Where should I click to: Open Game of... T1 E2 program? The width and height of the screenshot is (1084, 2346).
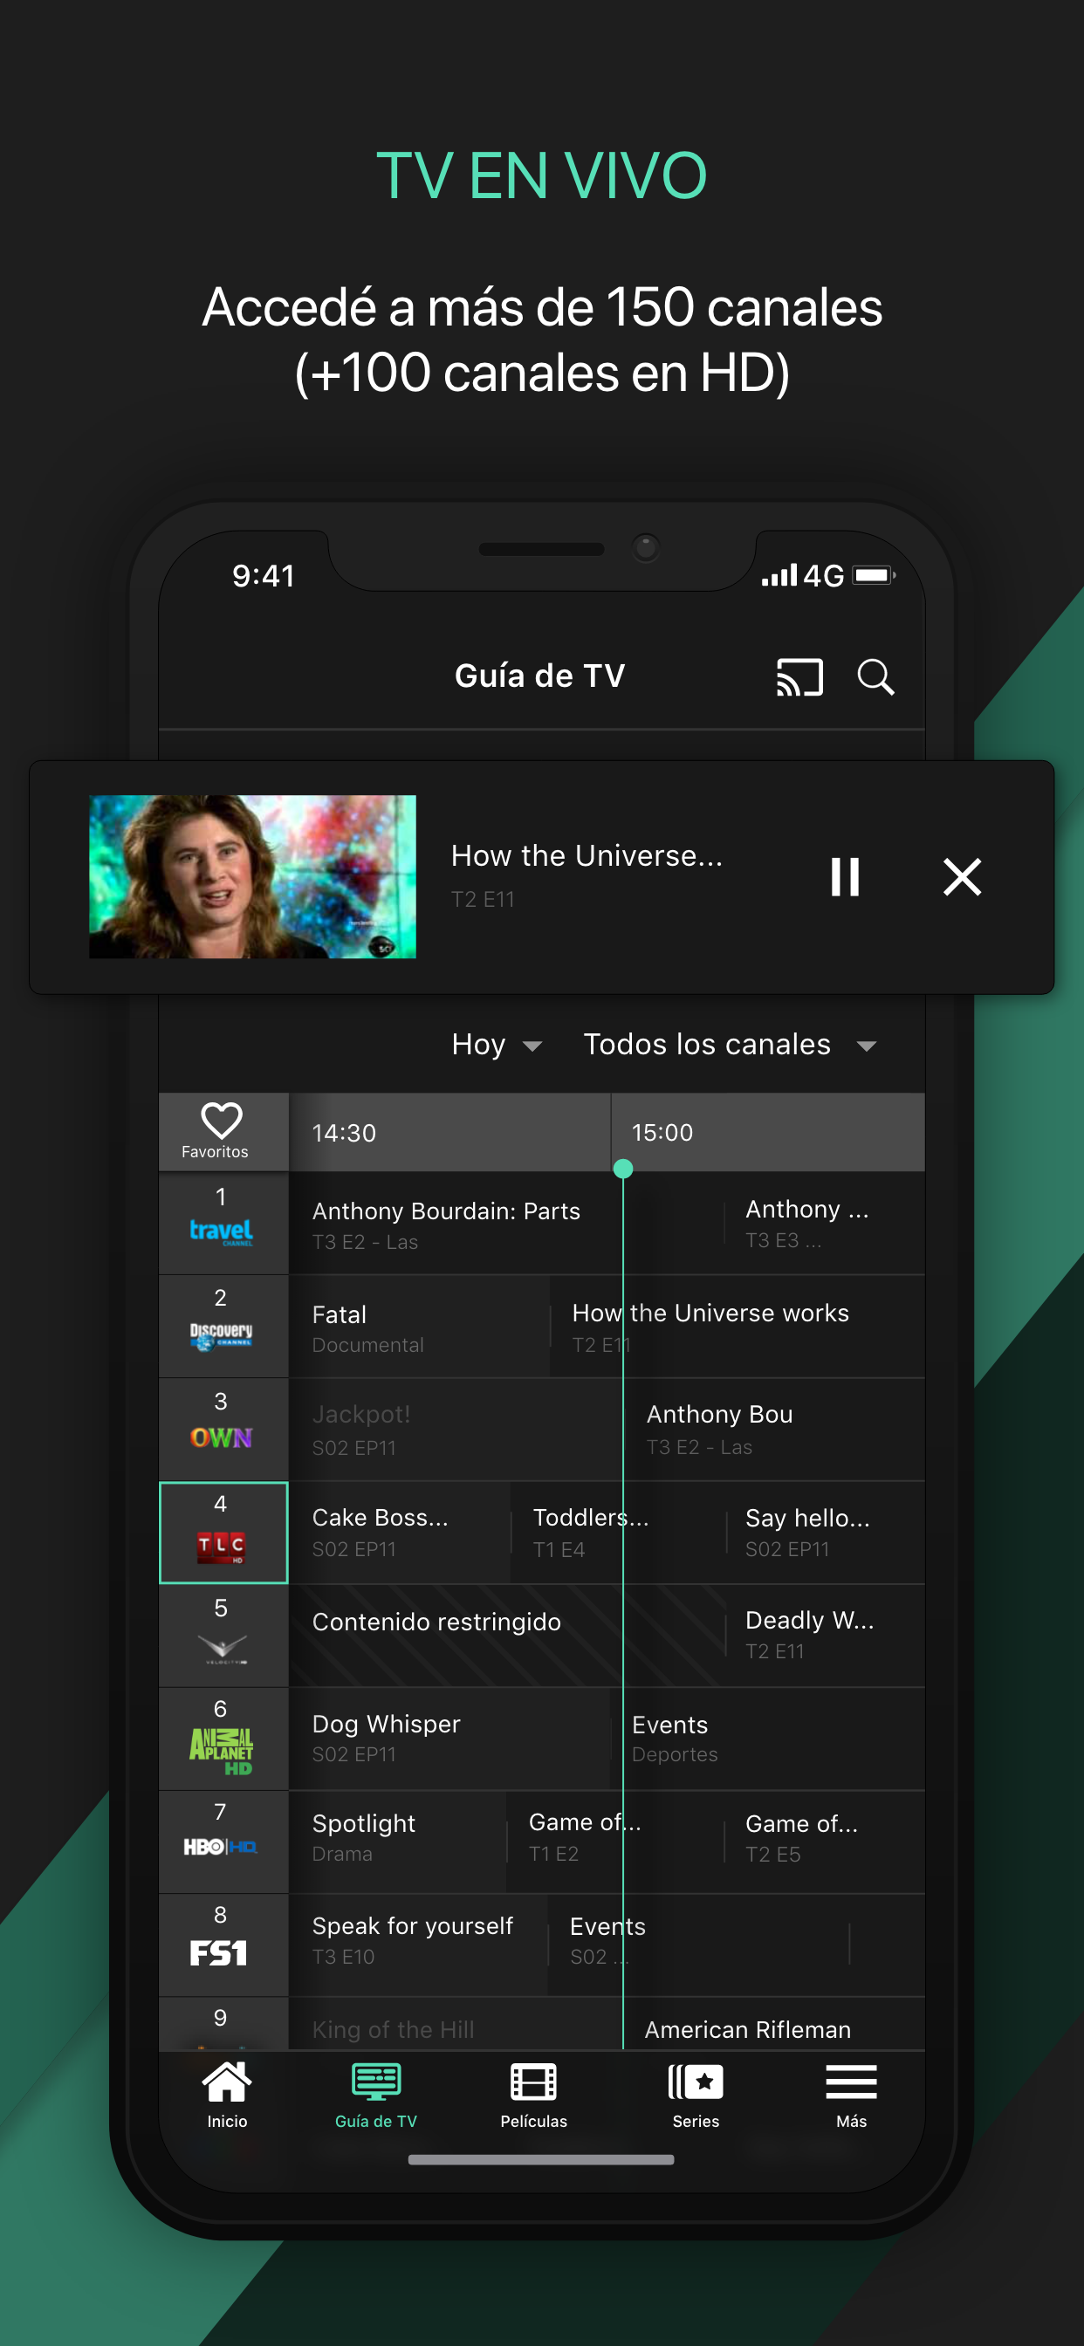[x=614, y=1842]
